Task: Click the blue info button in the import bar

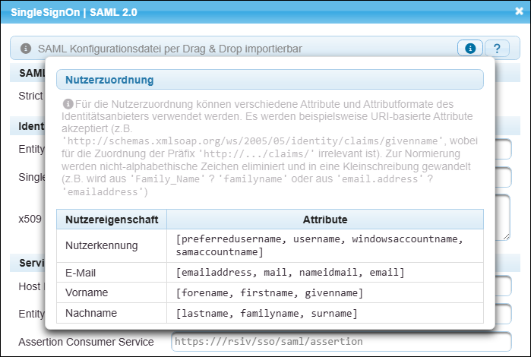Action: tap(469, 49)
